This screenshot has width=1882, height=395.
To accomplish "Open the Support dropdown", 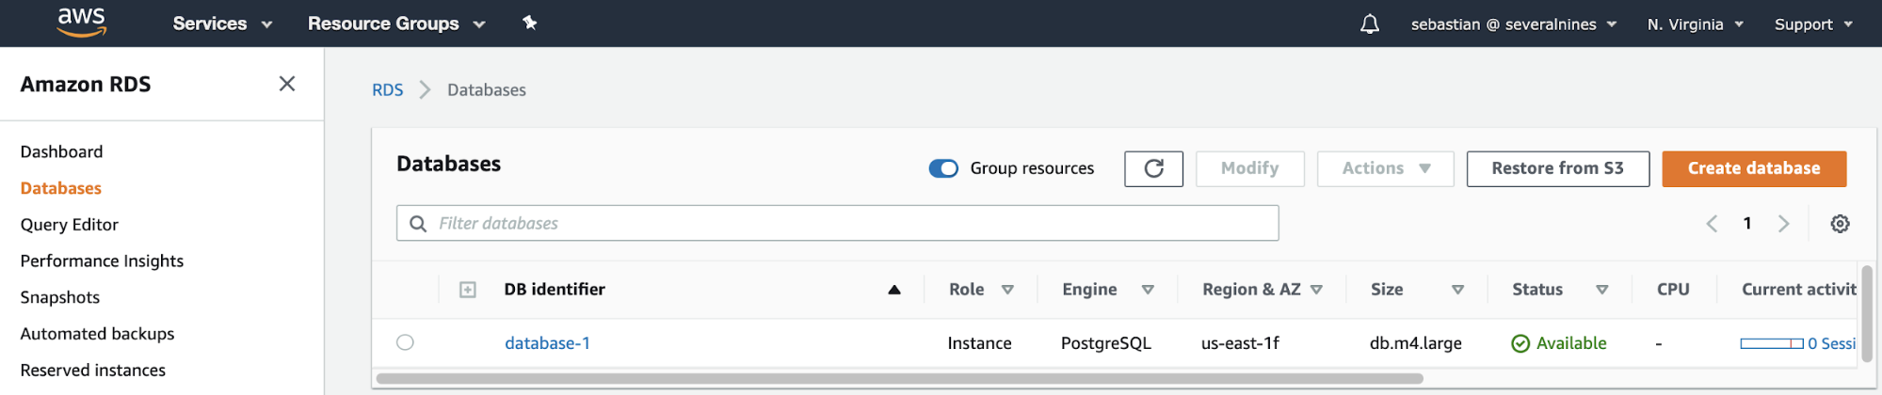I will (1813, 24).
